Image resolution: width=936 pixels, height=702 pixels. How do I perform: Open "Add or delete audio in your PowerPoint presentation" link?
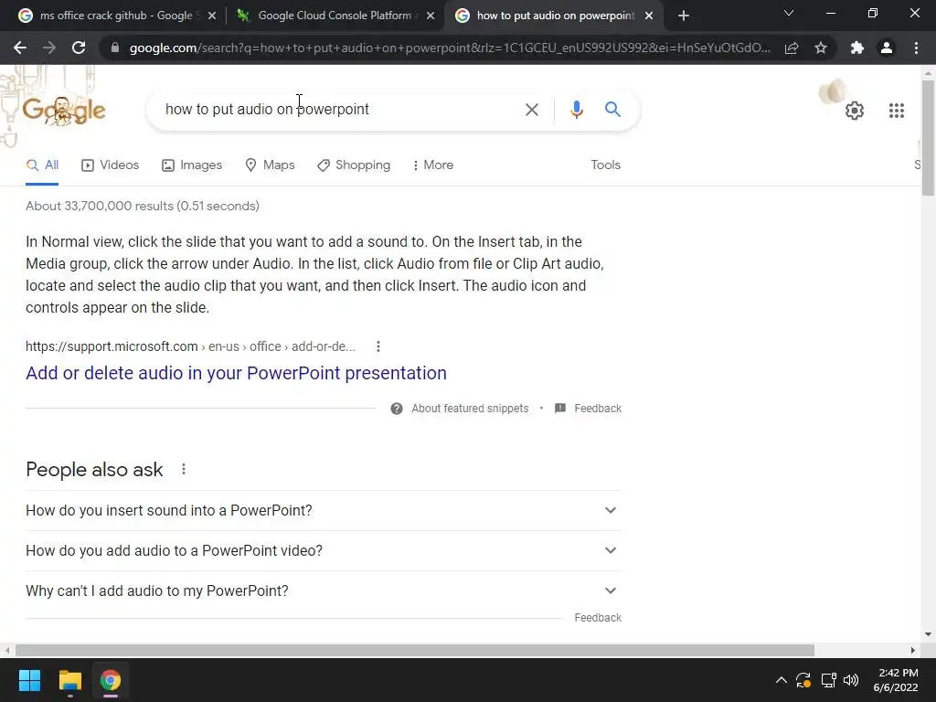pos(236,373)
